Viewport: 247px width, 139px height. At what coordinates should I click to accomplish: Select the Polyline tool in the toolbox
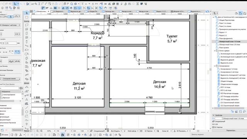(x=27, y=116)
